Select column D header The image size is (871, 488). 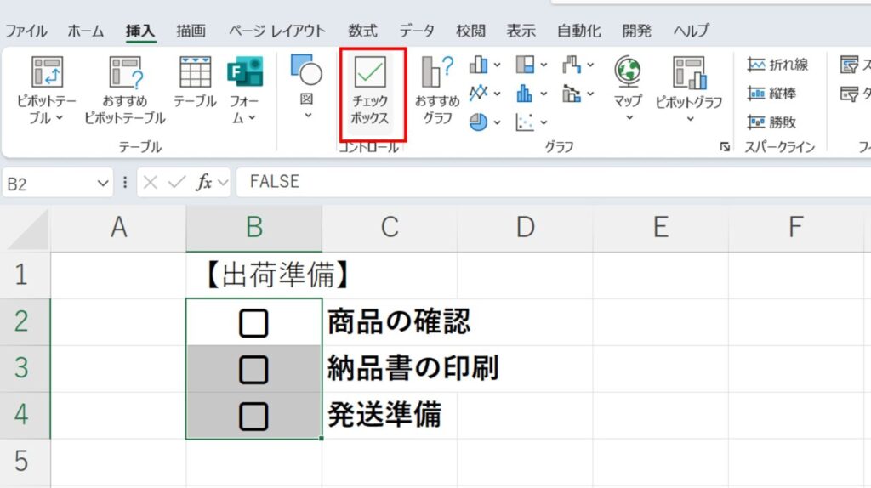[x=525, y=228]
